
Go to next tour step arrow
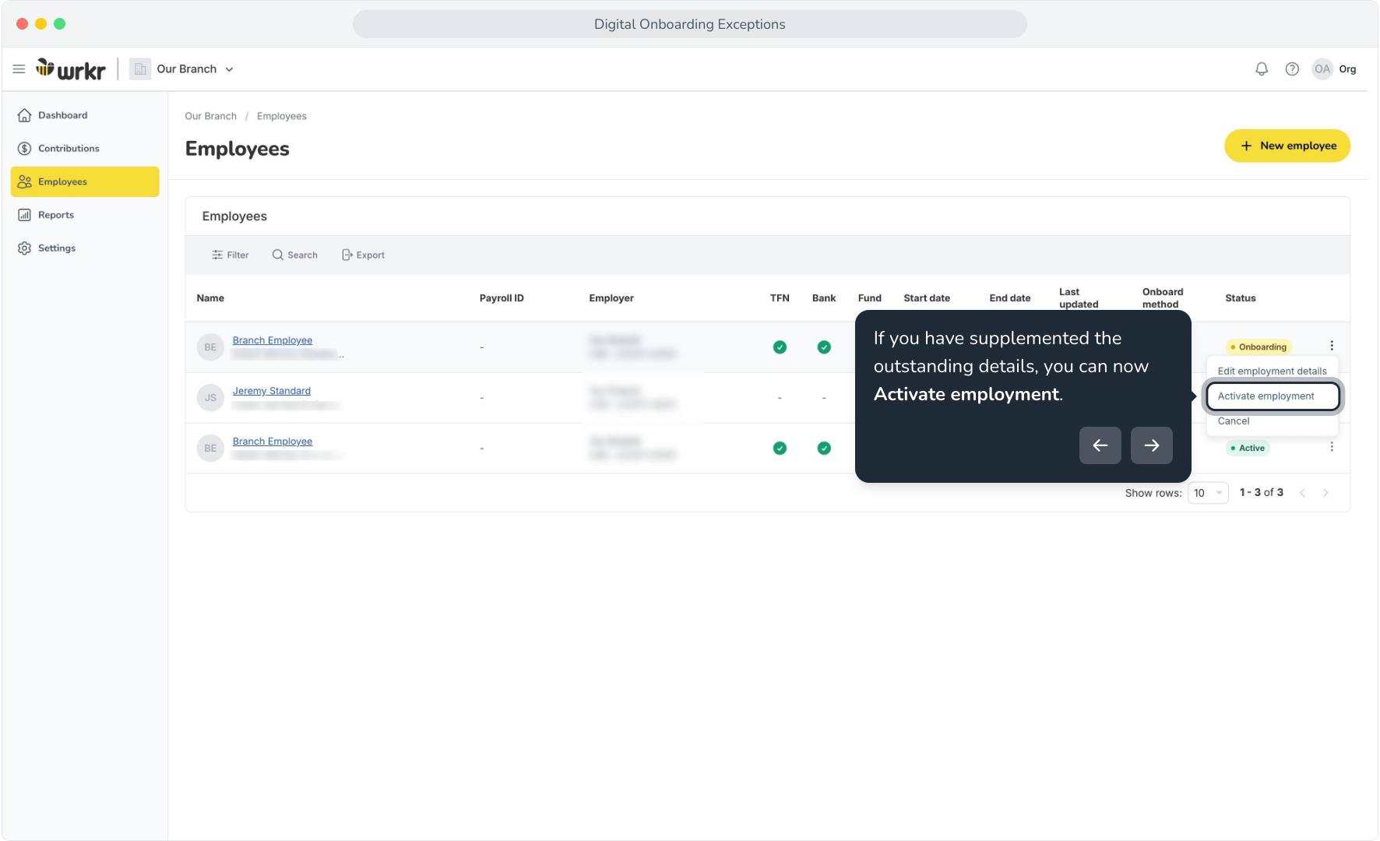coord(1151,445)
